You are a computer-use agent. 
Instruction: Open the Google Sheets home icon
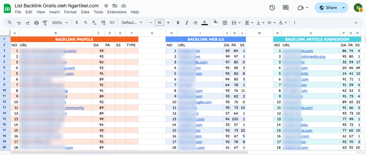coord(8,9)
